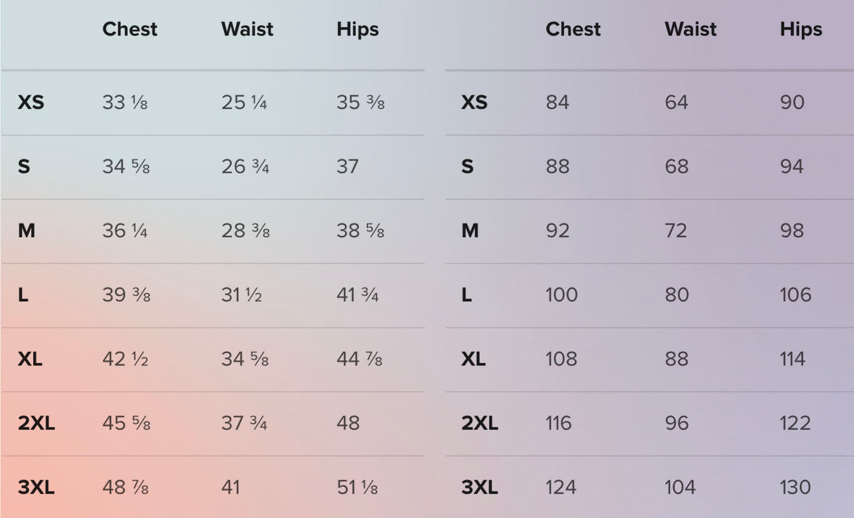The image size is (854, 518).
Task: Click the 44 ⅞ hips value for XL
Action: click(359, 359)
